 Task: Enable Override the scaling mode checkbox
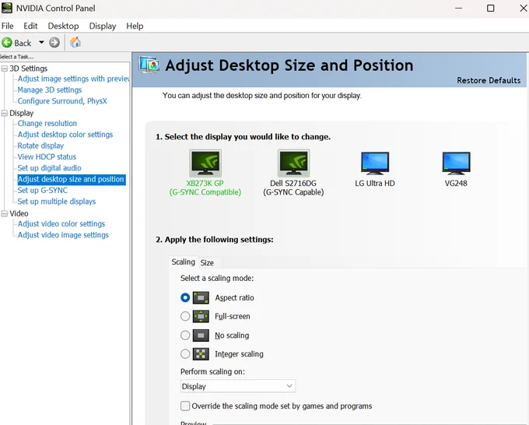185,406
